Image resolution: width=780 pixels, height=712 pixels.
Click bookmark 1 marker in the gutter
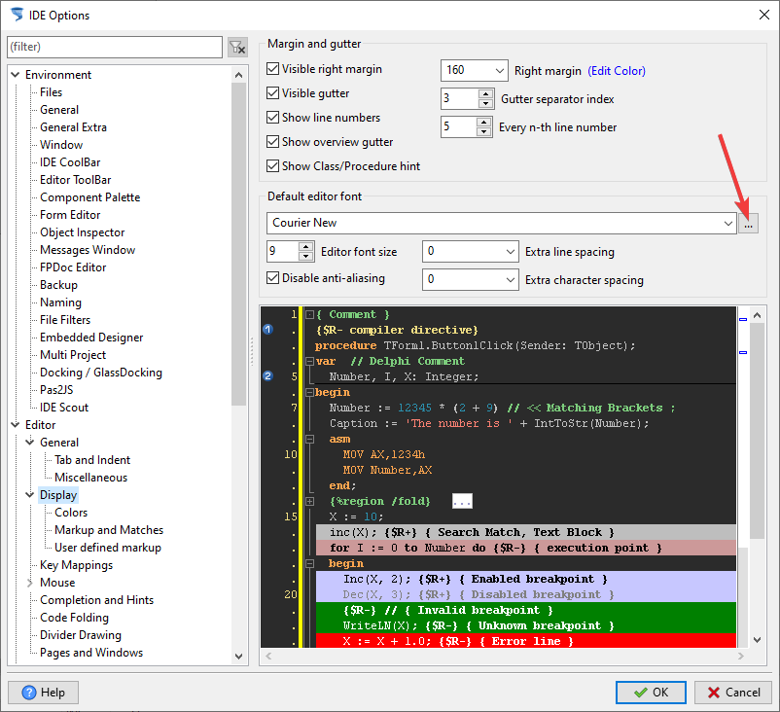(x=267, y=330)
